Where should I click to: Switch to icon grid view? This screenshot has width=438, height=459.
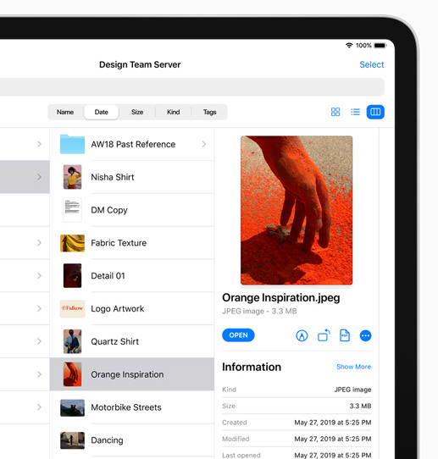(x=335, y=112)
